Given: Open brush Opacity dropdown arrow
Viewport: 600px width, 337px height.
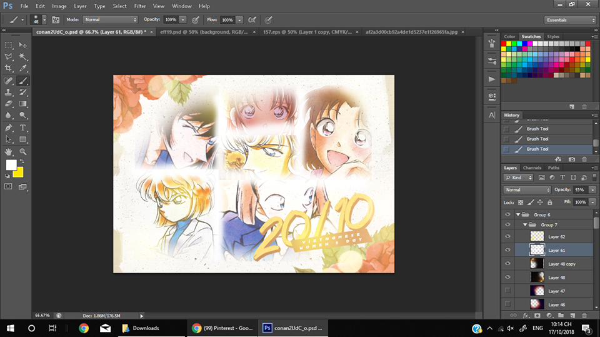Looking at the screenshot, I should coord(183,19).
